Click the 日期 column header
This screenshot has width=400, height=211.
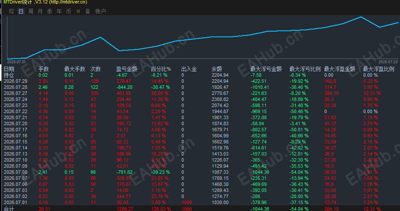pyautogui.click(x=9, y=69)
